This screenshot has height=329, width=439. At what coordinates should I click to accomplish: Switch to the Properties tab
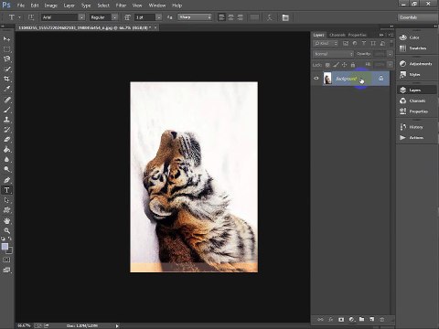point(358,35)
